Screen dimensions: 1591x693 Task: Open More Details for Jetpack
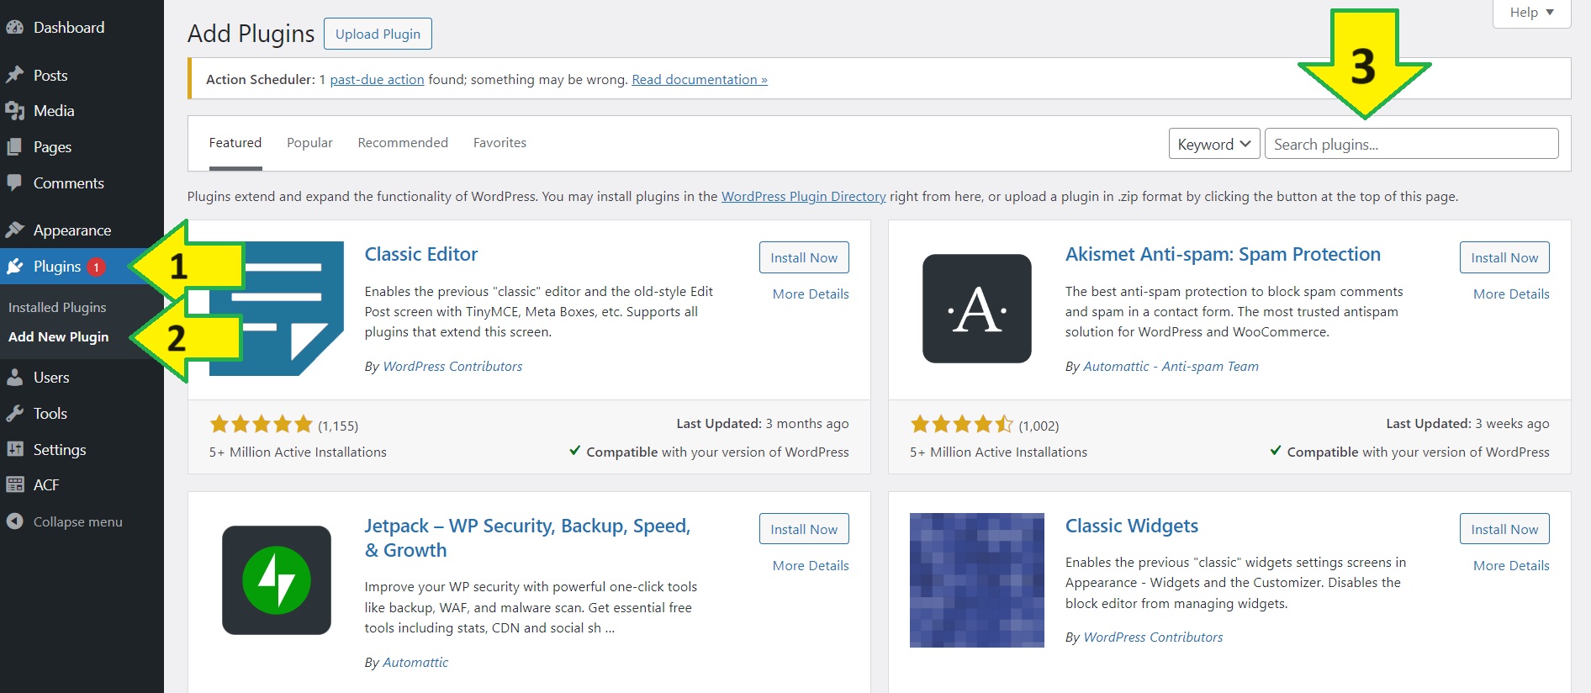[x=811, y=565]
